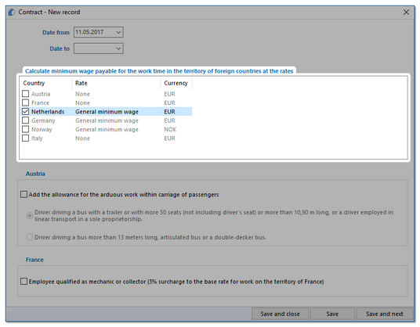Open the Date from dropdown
This screenshot has width=420, height=327.
click(x=118, y=32)
